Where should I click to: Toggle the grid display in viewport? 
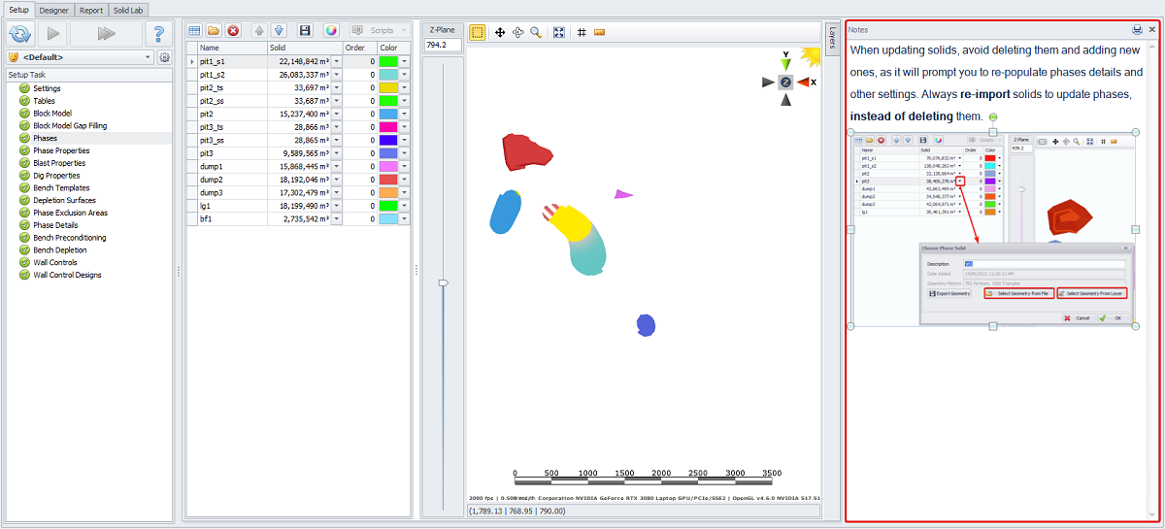pyautogui.click(x=582, y=32)
